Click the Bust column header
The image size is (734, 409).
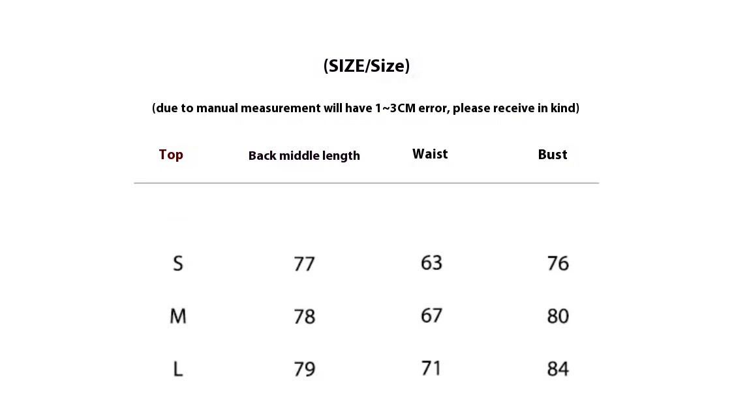click(553, 155)
